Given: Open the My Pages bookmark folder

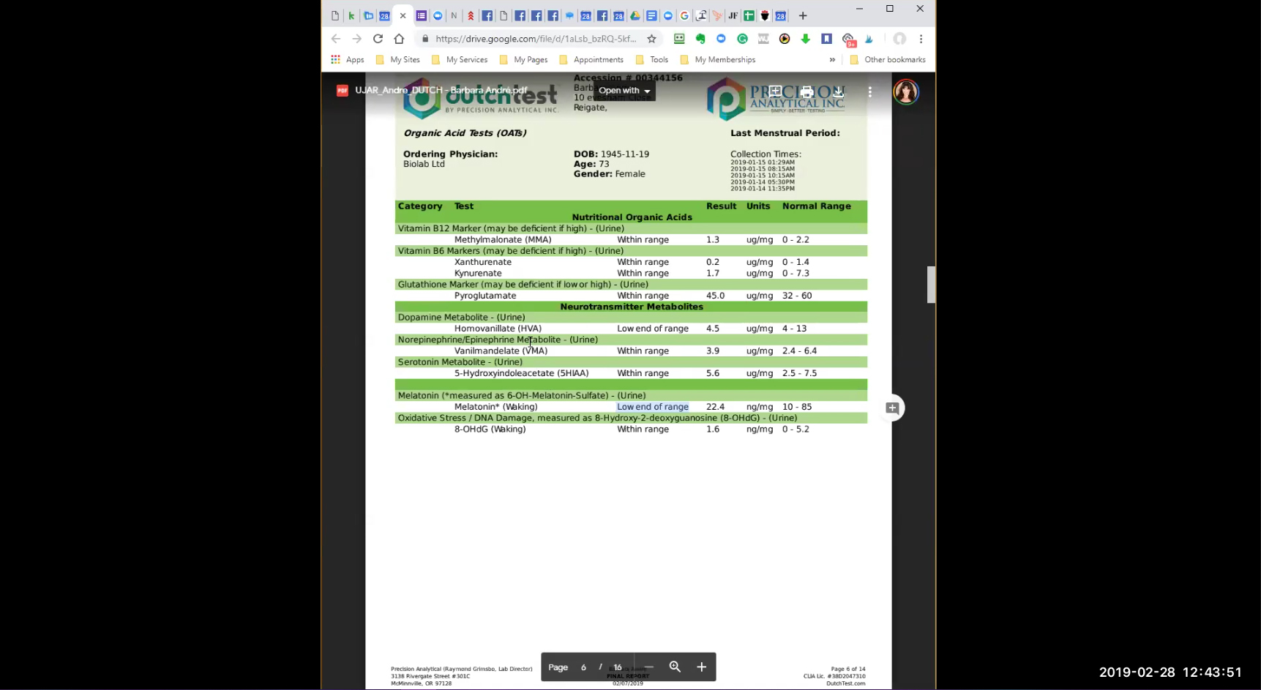Looking at the screenshot, I should coord(523,60).
